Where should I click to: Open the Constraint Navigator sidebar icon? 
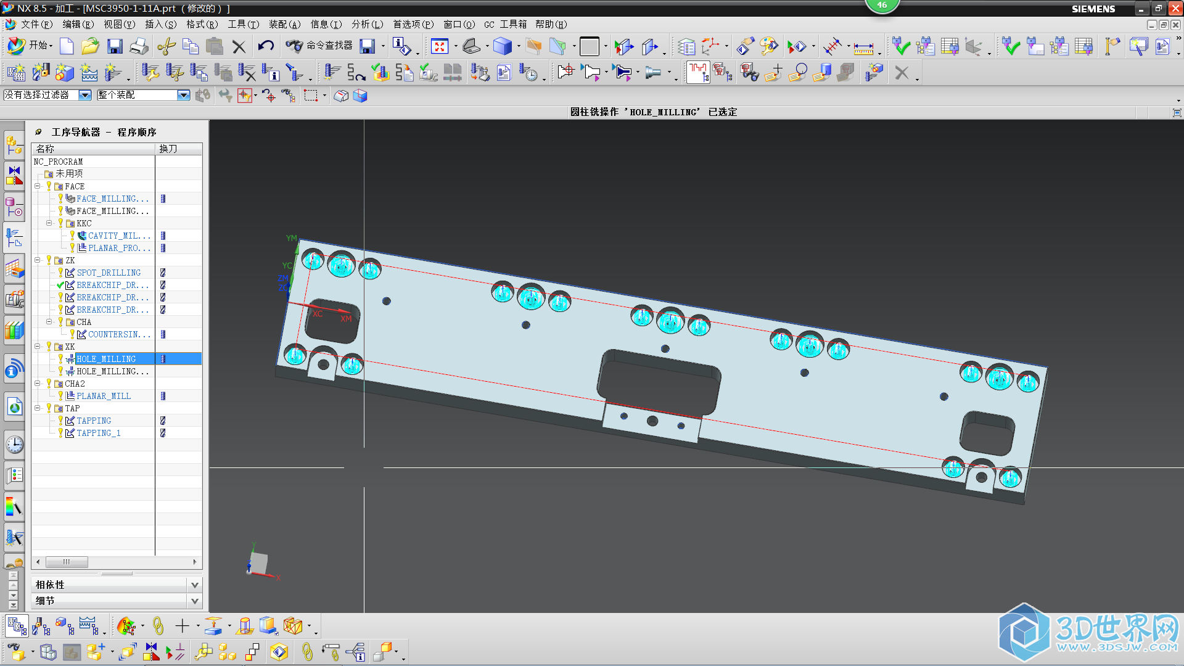(15, 175)
